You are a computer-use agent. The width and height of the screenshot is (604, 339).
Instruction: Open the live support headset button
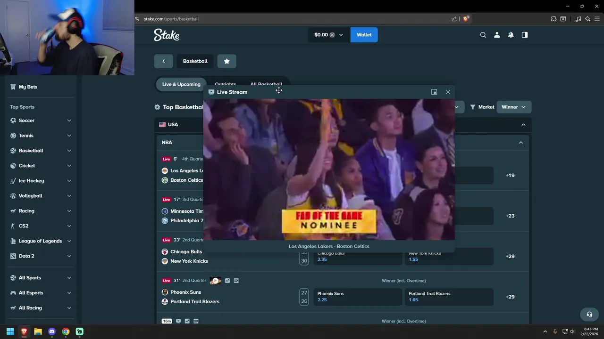tap(589, 314)
